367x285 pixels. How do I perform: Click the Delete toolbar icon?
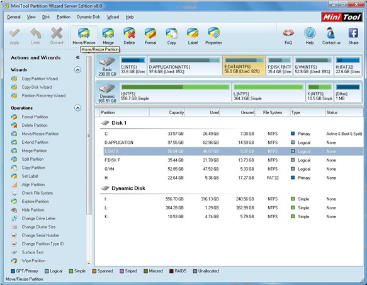tap(129, 33)
